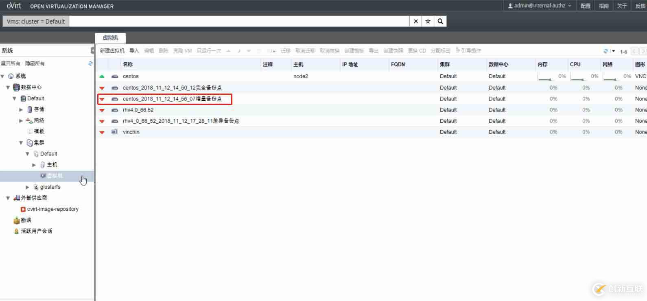Screen dimensions: 647x301
Task: Select centos_2018_11_12_14_50_12完全备份点 row
Action: click(x=172, y=87)
